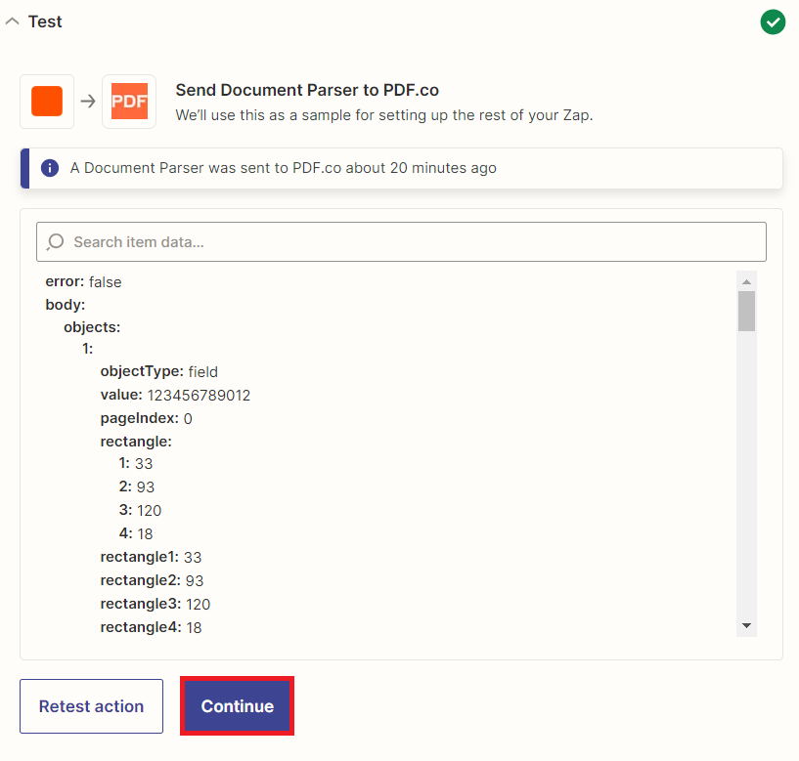The height and width of the screenshot is (761, 799).
Task: Click the rectangle3 data entry
Action: (155, 605)
